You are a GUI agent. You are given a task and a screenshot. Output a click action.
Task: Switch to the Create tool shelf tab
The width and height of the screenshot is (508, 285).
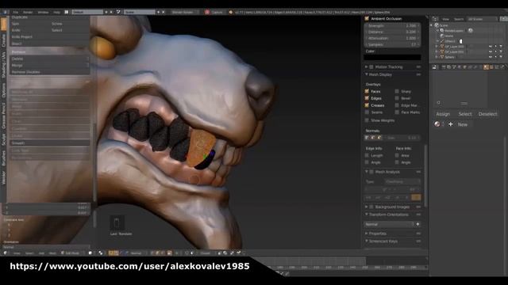[x=3, y=40]
